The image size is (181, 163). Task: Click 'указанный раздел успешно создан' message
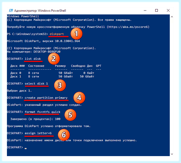tap(53, 105)
